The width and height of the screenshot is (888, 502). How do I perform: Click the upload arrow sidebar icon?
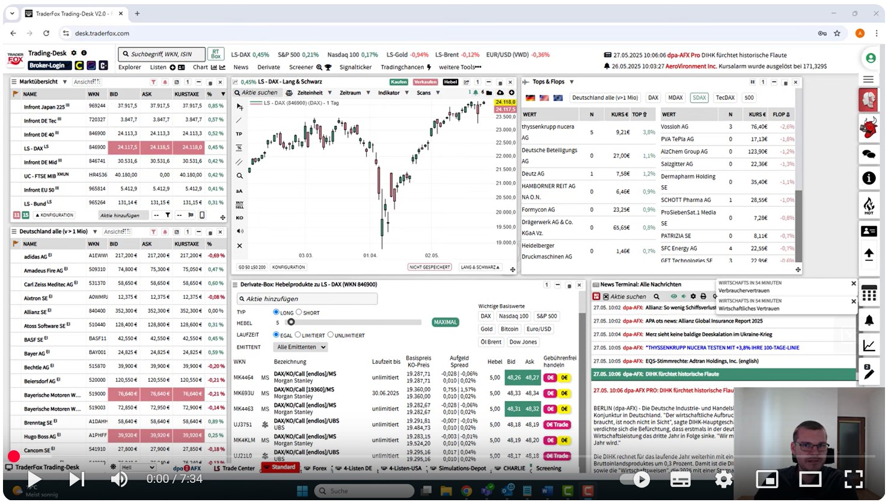pos(869,256)
